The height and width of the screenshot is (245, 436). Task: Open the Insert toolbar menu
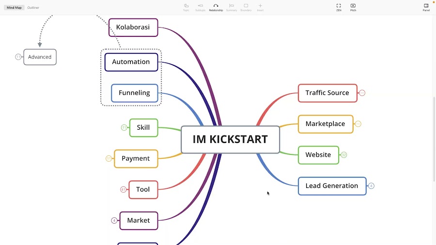point(260,7)
